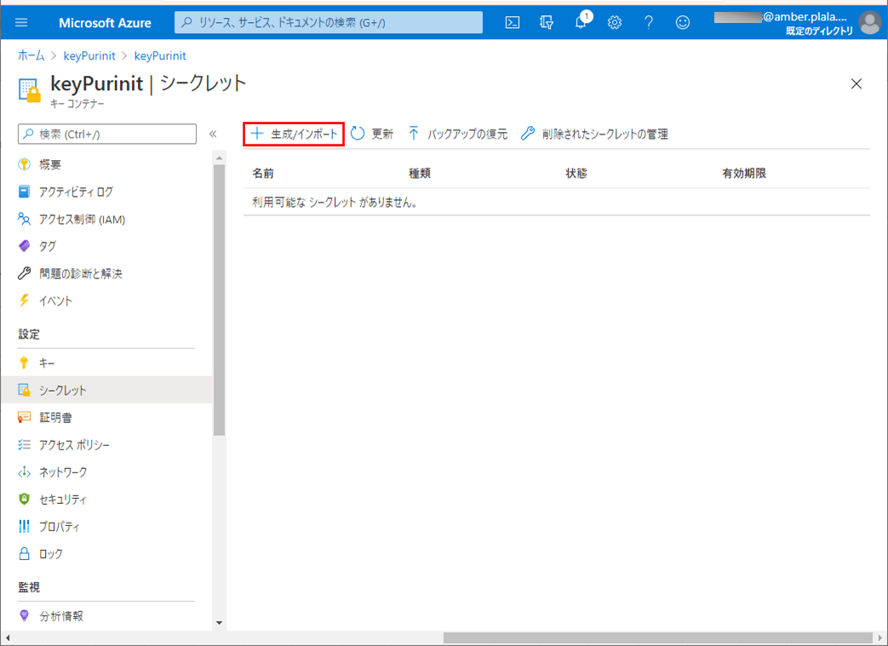Screen dimensions: 888x646
Task: Click the 分析情報 lightbulb icon
Action: [x=24, y=615]
